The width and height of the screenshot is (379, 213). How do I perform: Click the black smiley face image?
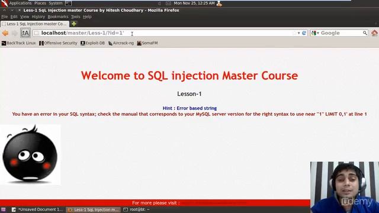pos(30,154)
